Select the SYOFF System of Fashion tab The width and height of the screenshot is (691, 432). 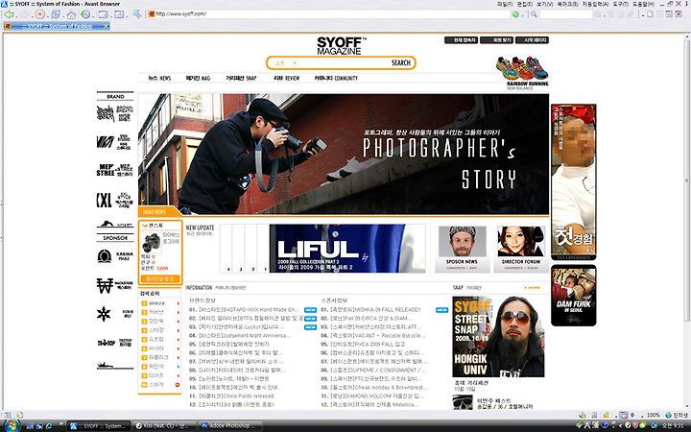(57, 27)
